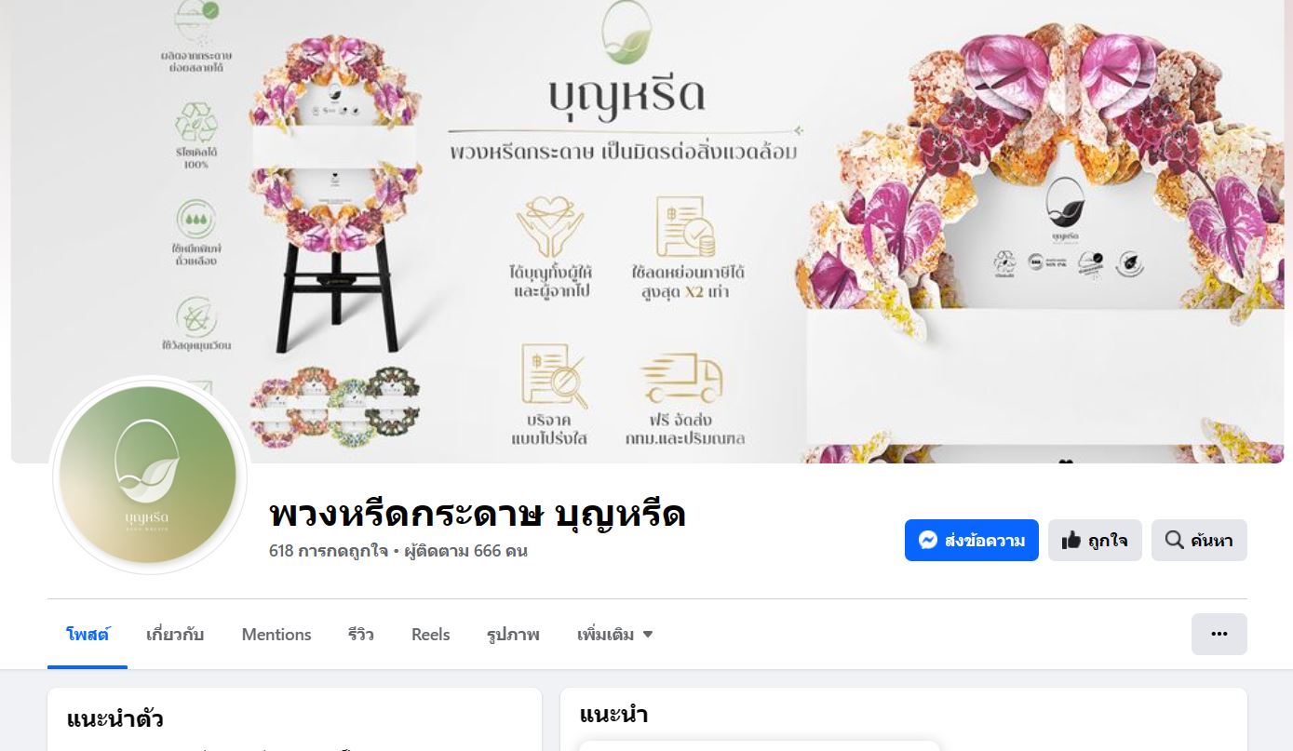Click the Messenger icon in send message button
Viewport: 1293px width, 751px height.
click(927, 540)
